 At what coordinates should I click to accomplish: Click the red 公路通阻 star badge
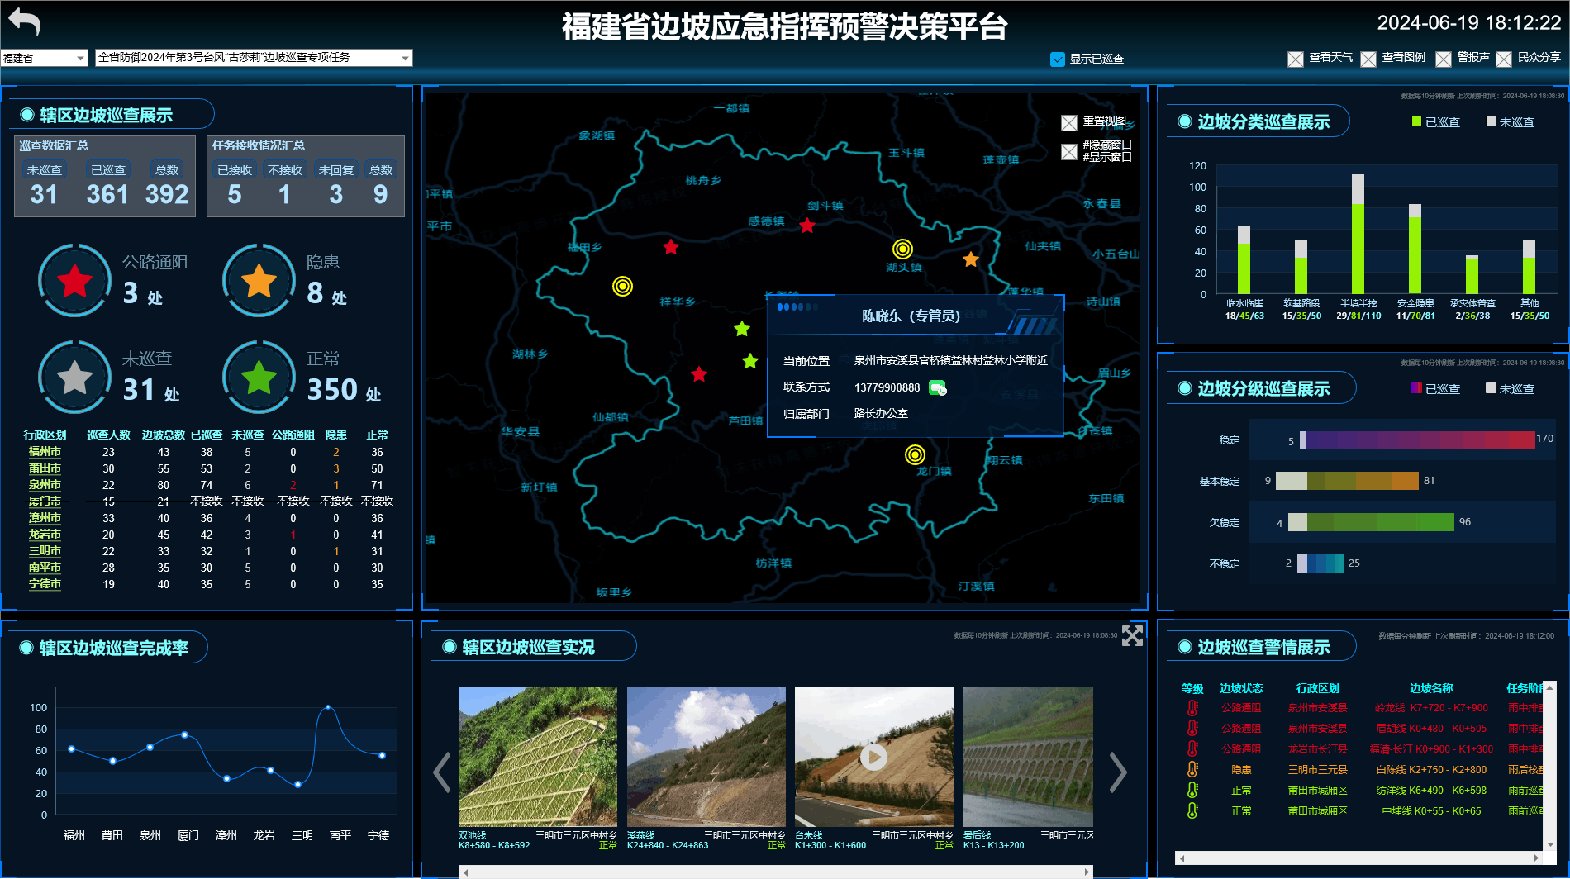(75, 281)
